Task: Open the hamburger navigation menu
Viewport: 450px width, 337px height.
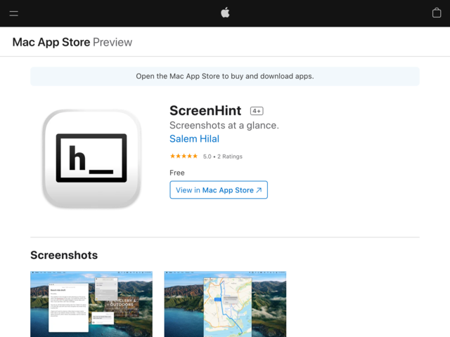Action: (13, 13)
